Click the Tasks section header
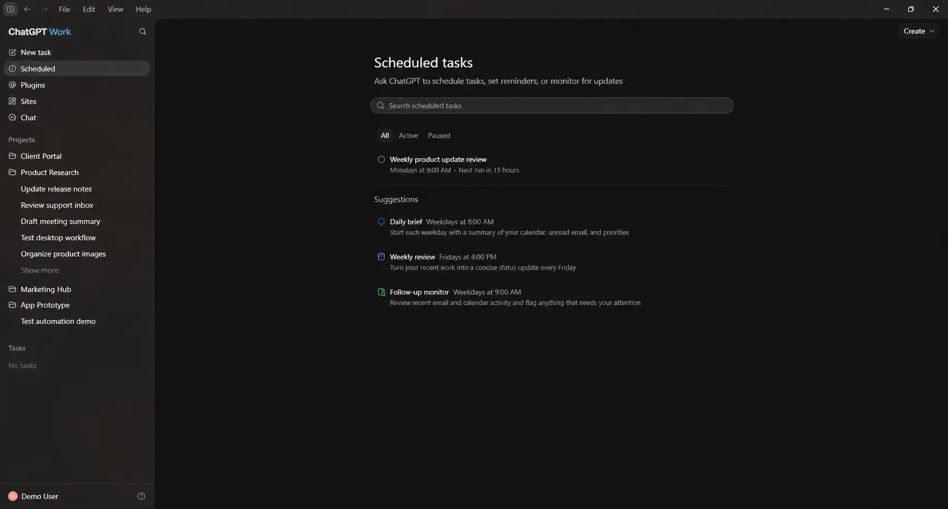Viewport: 948px width, 509px height. click(17, 348)
